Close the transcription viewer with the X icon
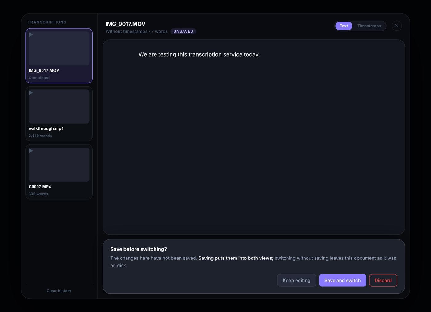 (x=397, y=26)
